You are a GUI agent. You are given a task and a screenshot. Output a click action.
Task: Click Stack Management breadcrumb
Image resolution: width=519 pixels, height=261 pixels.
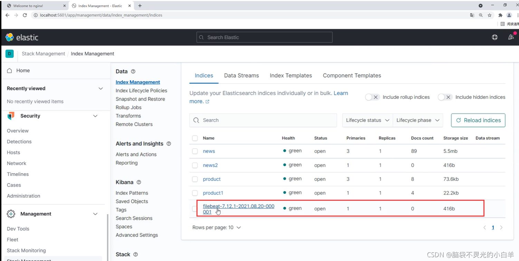point(43,54)
